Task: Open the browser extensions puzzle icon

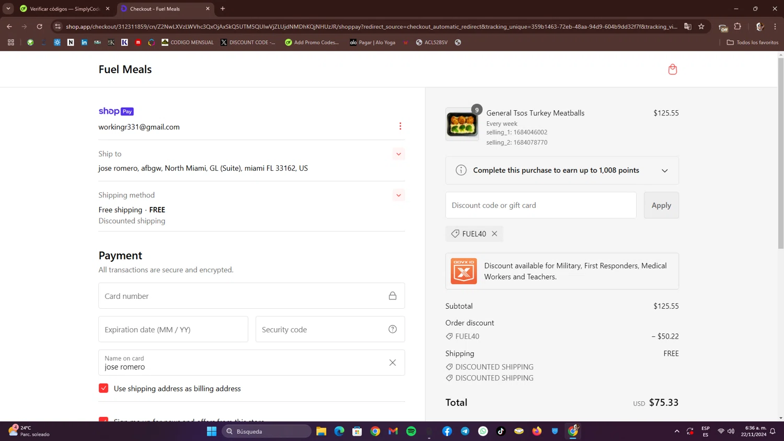Action: point(737,27)
